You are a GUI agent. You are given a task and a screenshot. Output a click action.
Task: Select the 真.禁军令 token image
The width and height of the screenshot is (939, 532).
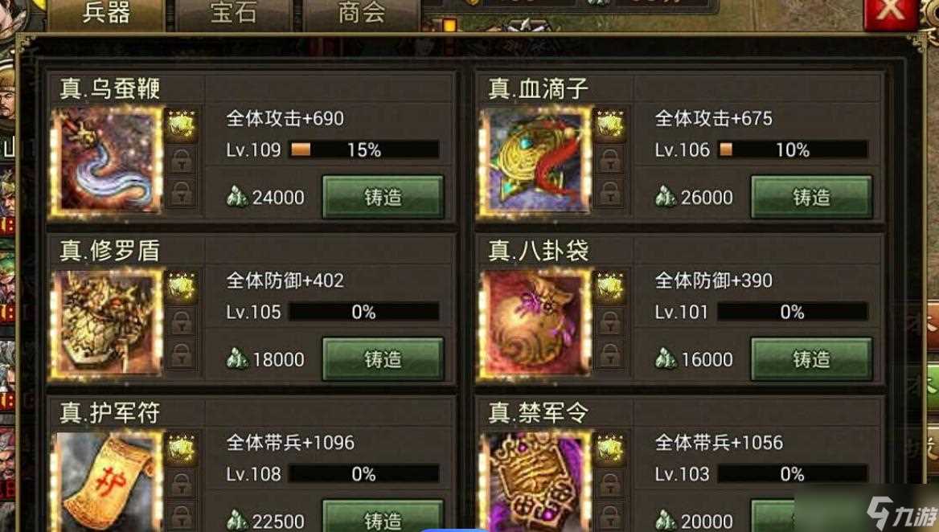coord(535,481)
